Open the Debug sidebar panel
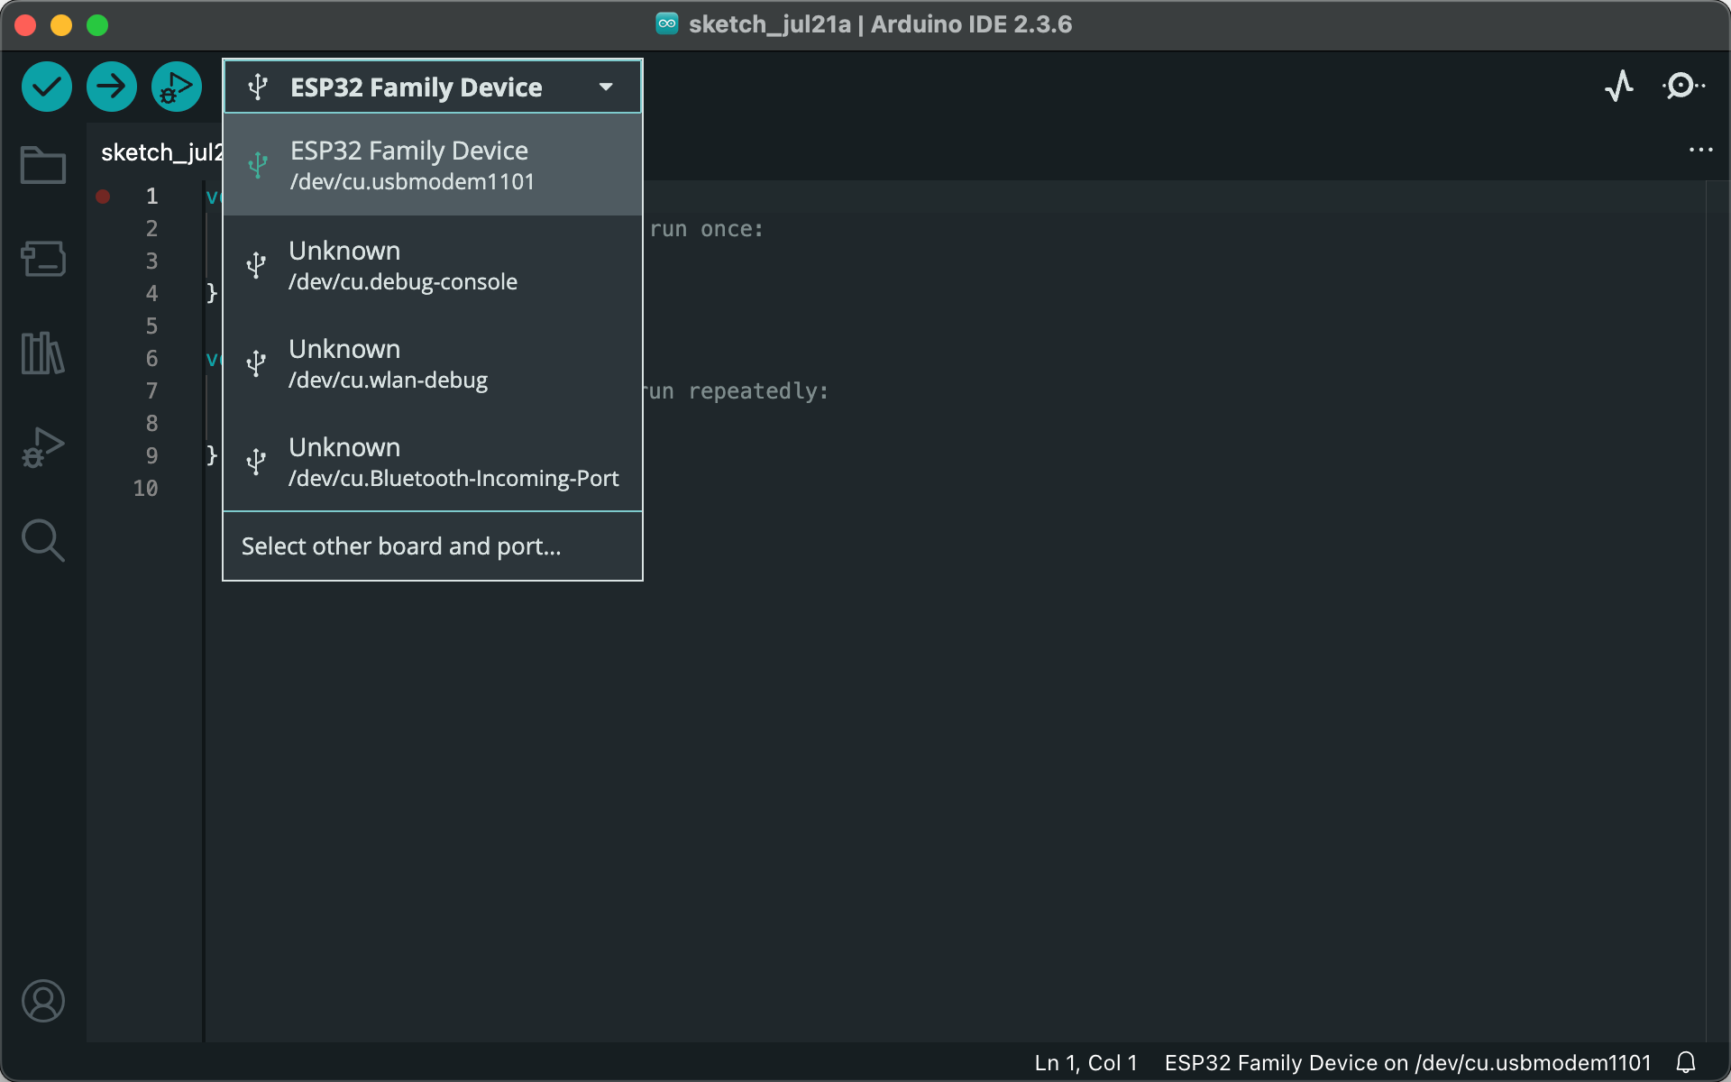The height and width of the screenshot is (1082, 1731). (x=43, y=446)
